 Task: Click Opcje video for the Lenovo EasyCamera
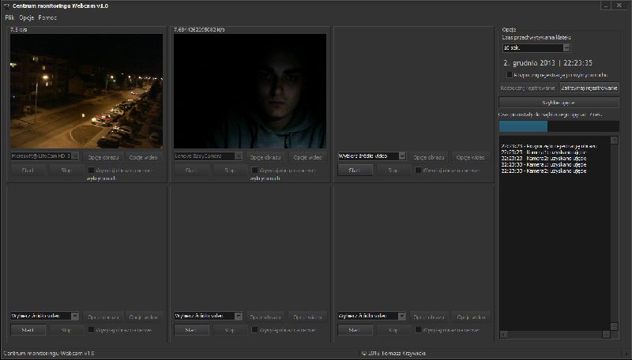[307, 157]
